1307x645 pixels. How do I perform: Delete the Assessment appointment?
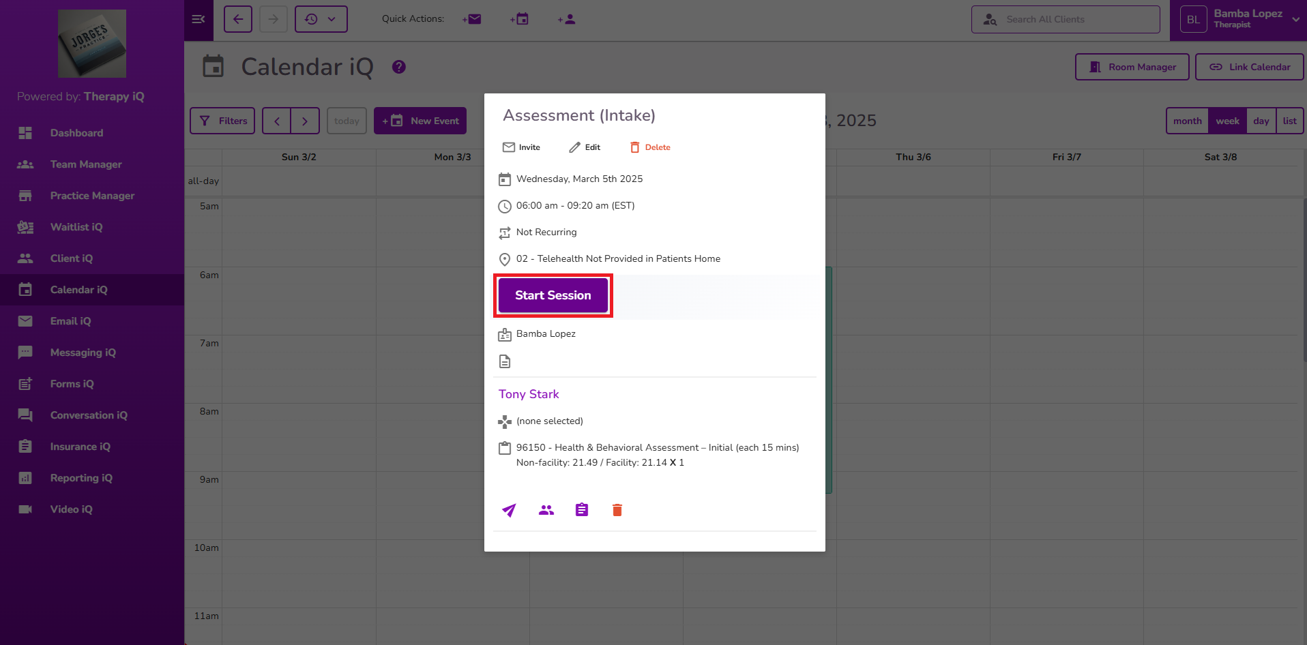tap(650, 147)
